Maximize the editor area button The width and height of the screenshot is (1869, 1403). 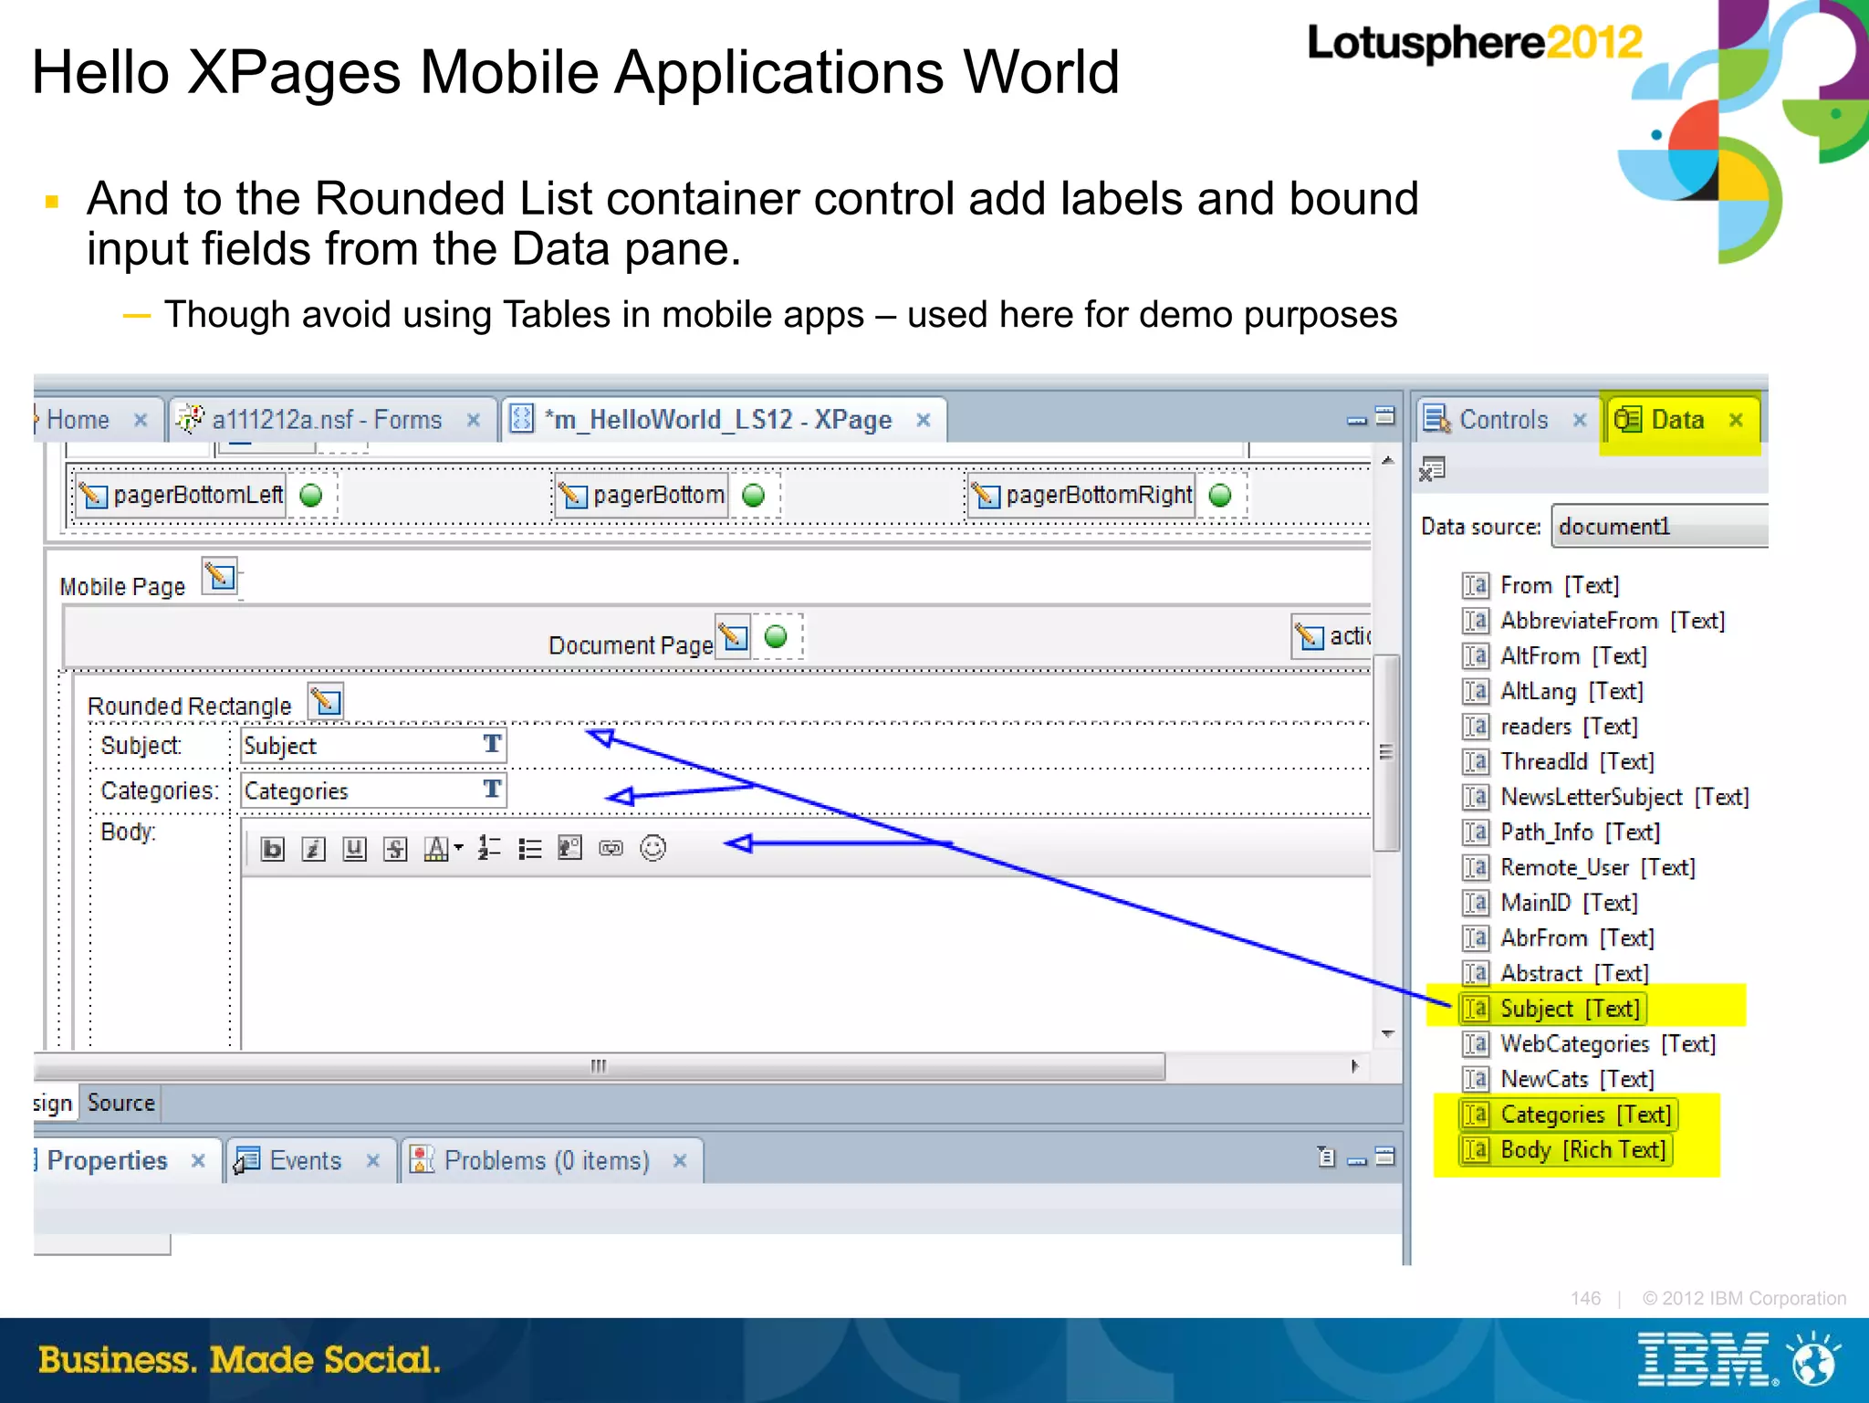tap(1385, 416)
